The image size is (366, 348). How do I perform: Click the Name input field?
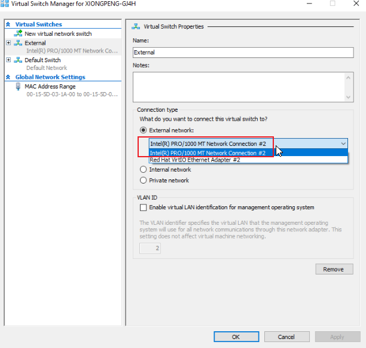click(243, 53)
